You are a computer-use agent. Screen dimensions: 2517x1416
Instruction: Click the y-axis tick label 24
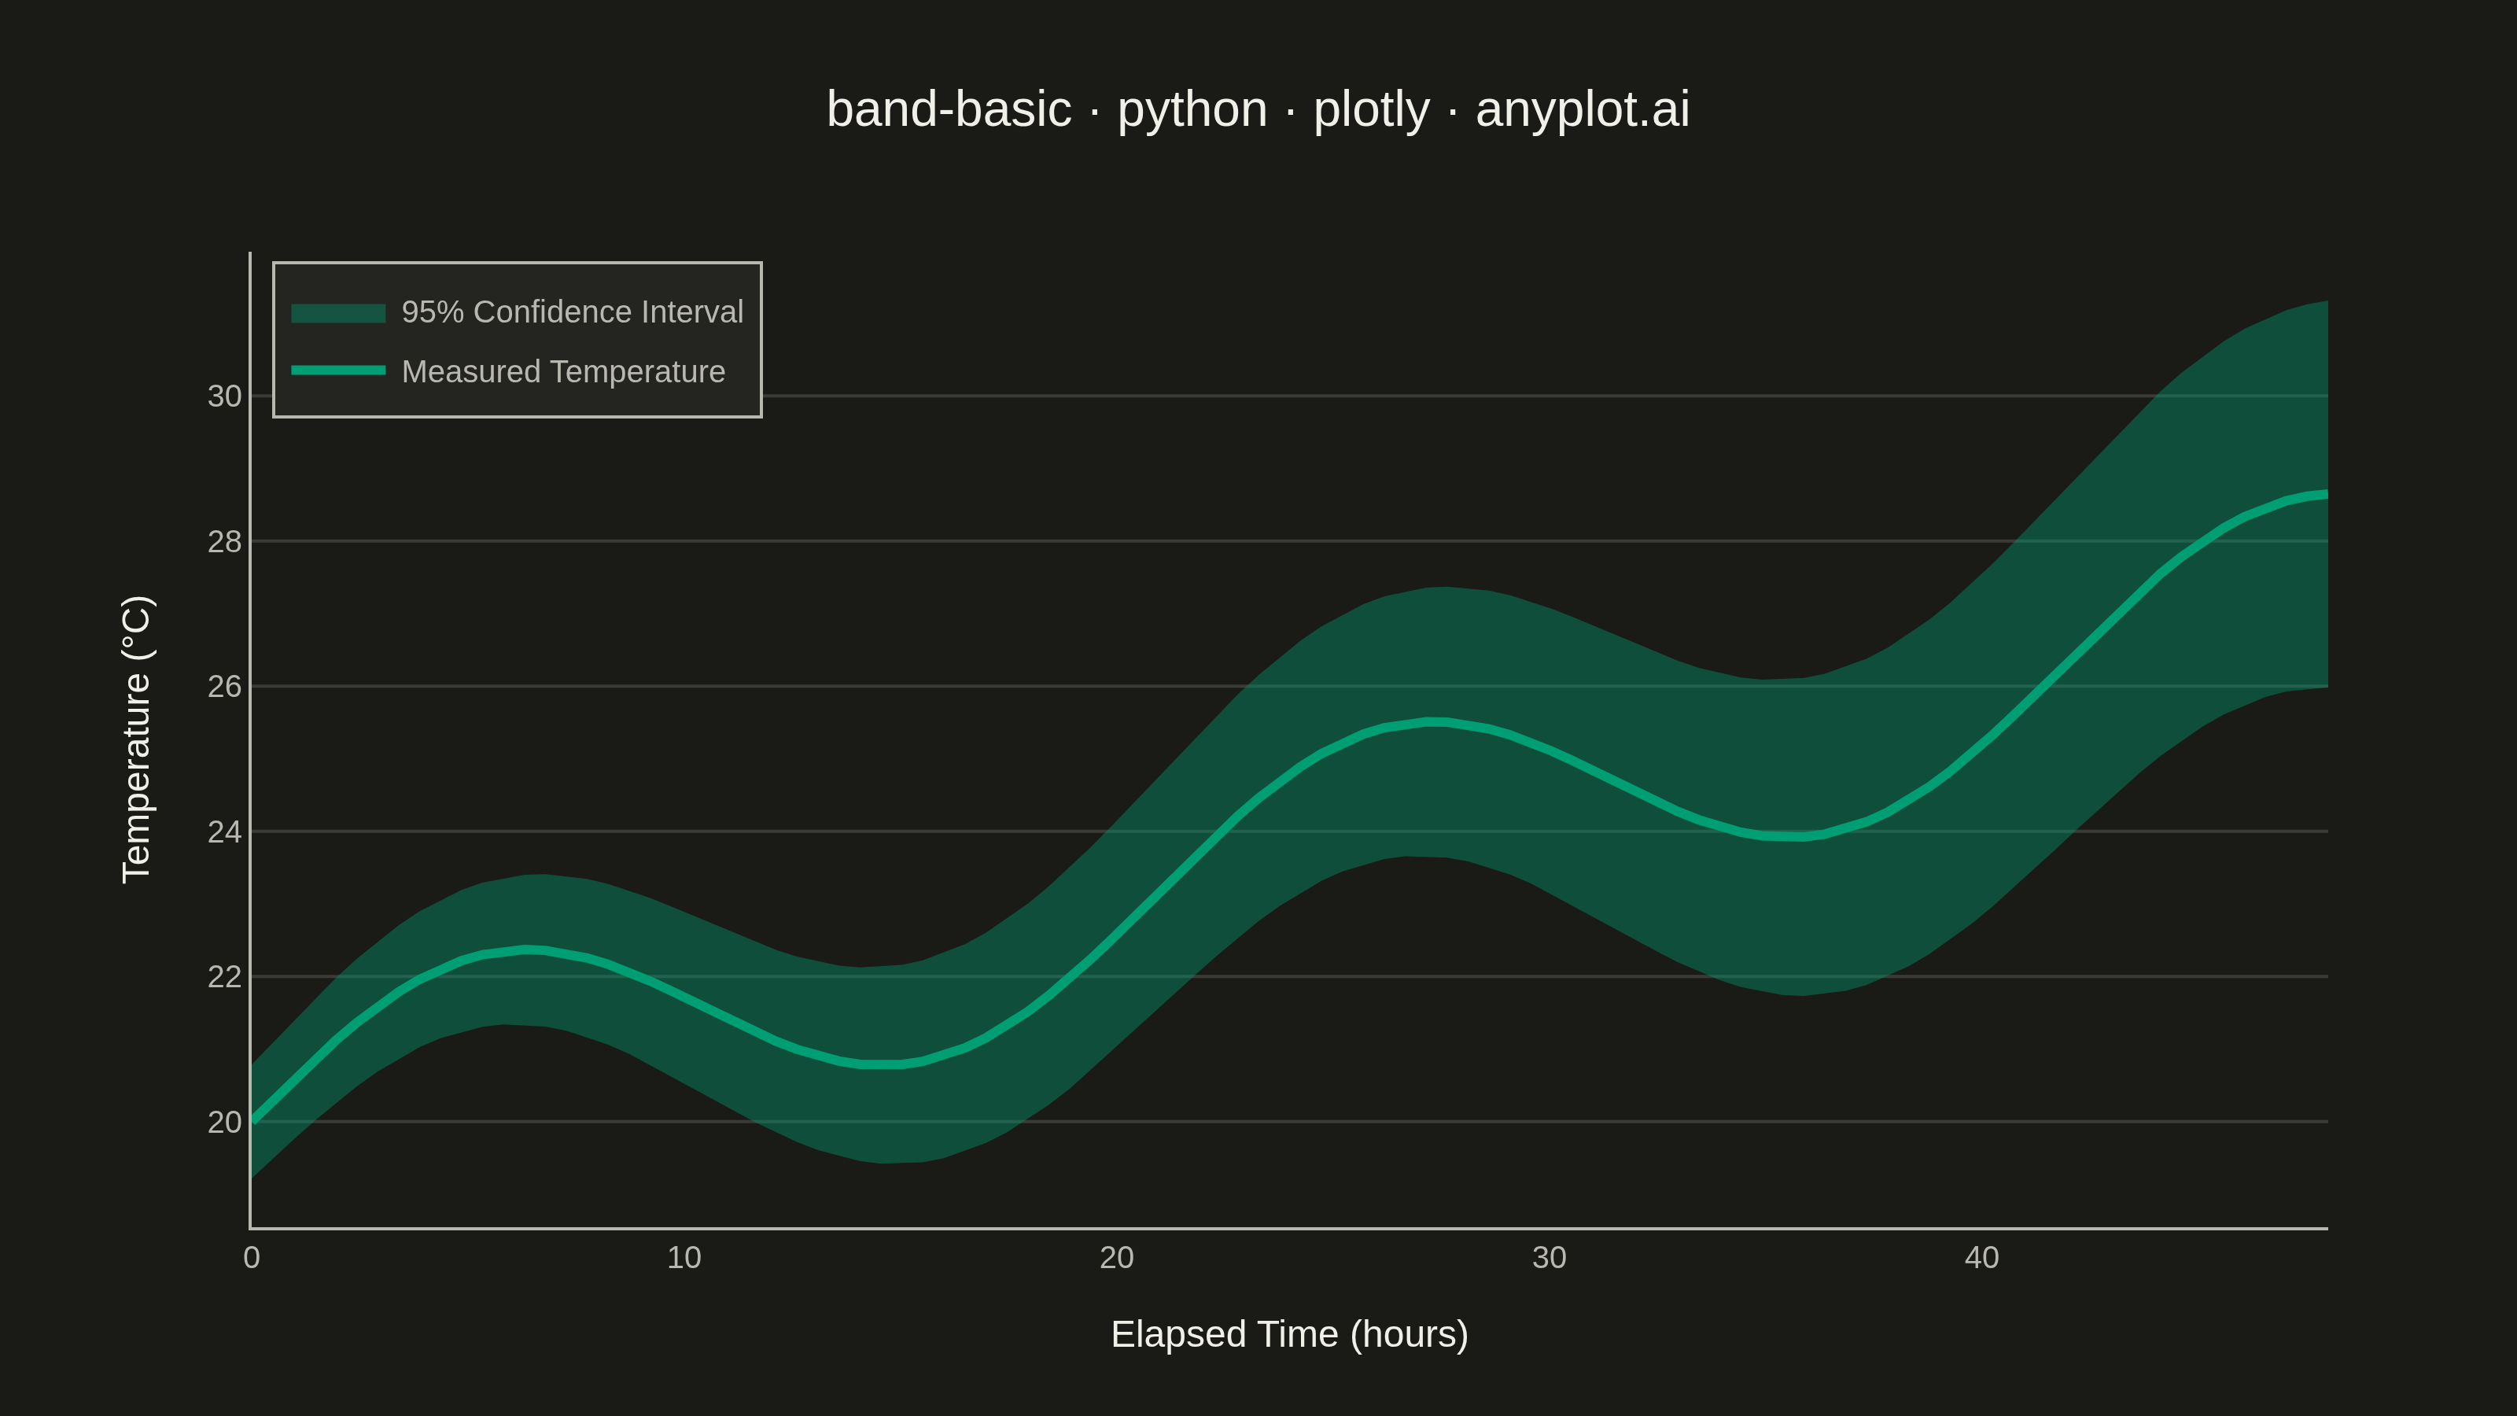point(223,832)
